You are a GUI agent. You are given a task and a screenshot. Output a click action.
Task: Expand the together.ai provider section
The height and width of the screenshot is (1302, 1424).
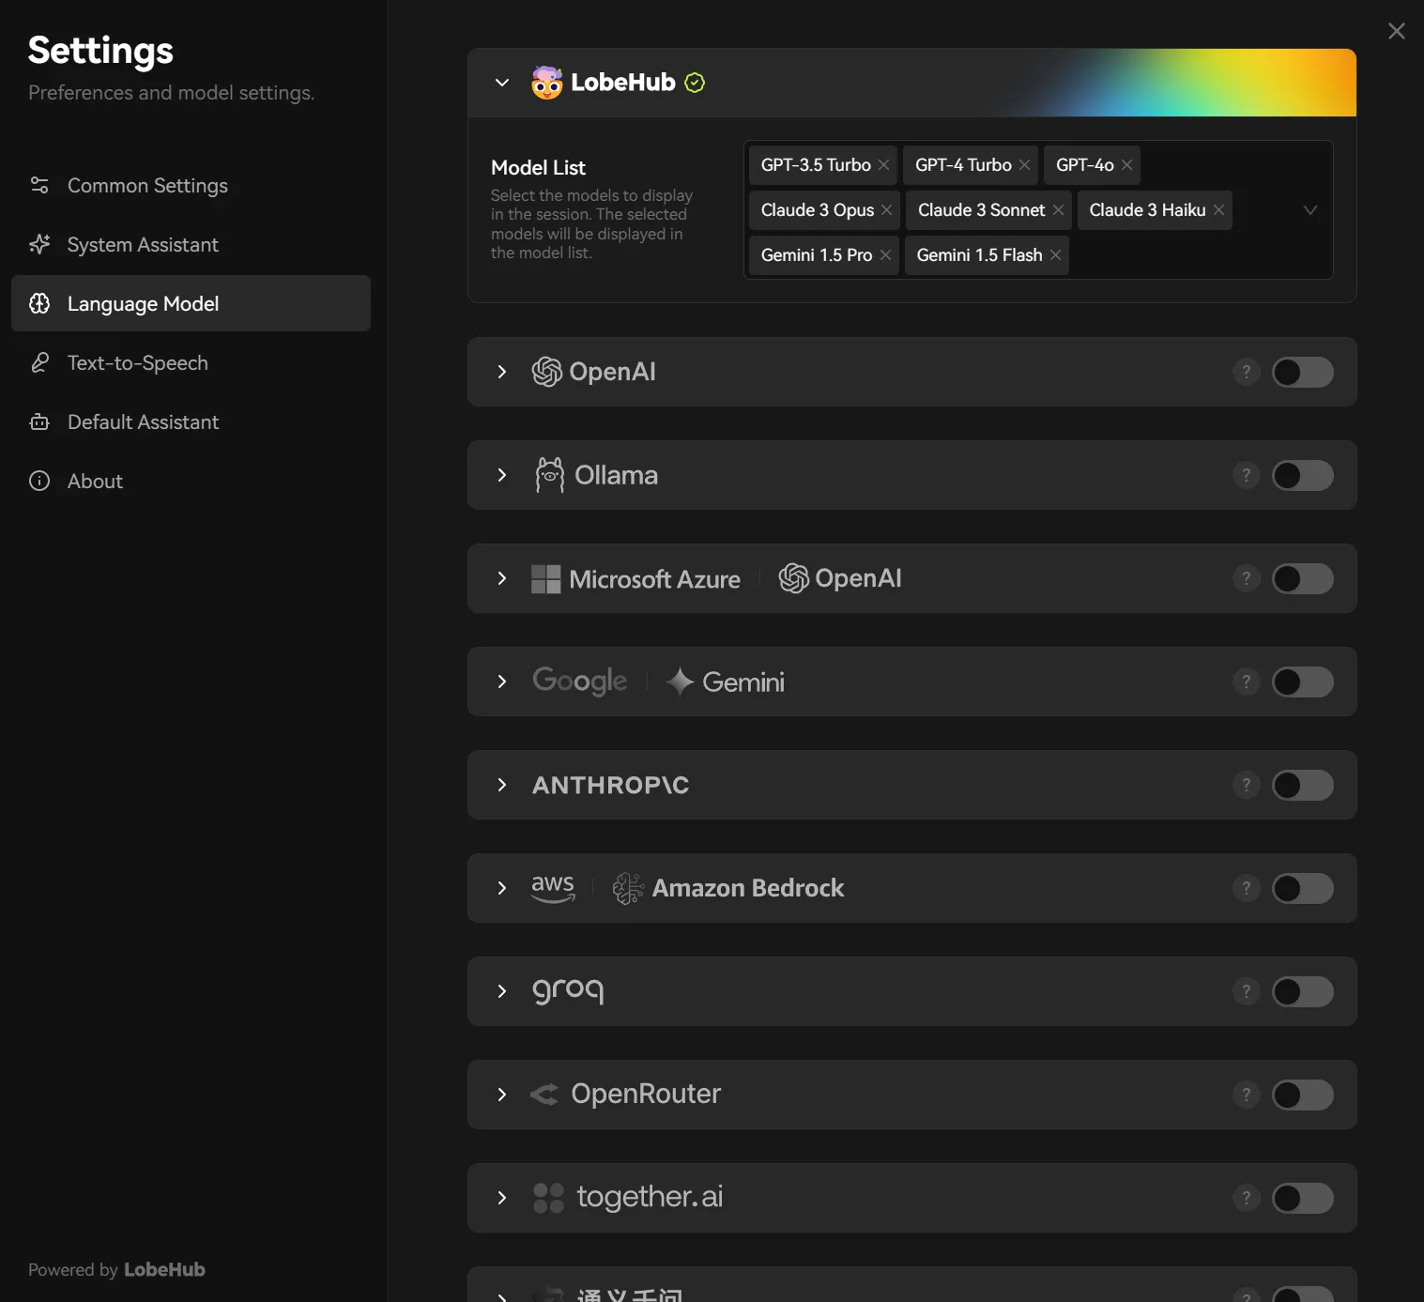(502, 1198)
